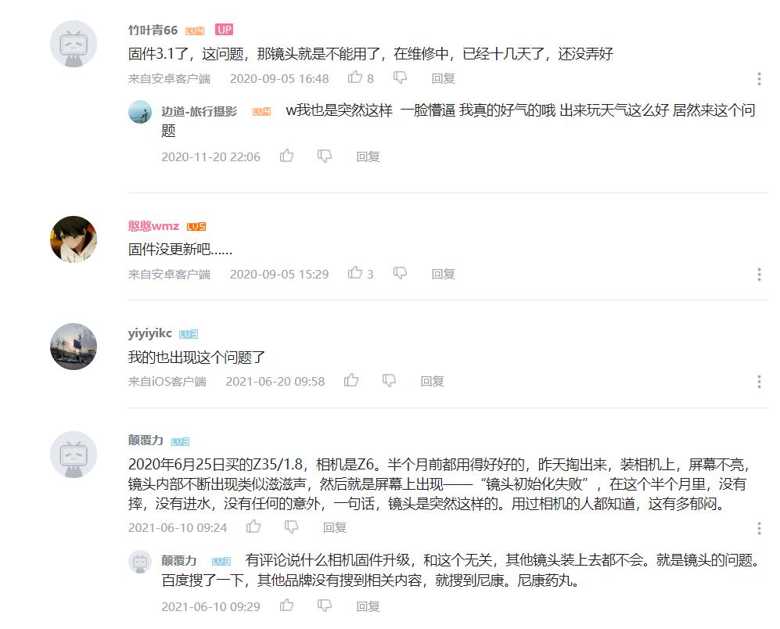Reply to yiyiyikc's comment
Image resolution: width=780 pixels, height=629 pixels.
point(432,381)
